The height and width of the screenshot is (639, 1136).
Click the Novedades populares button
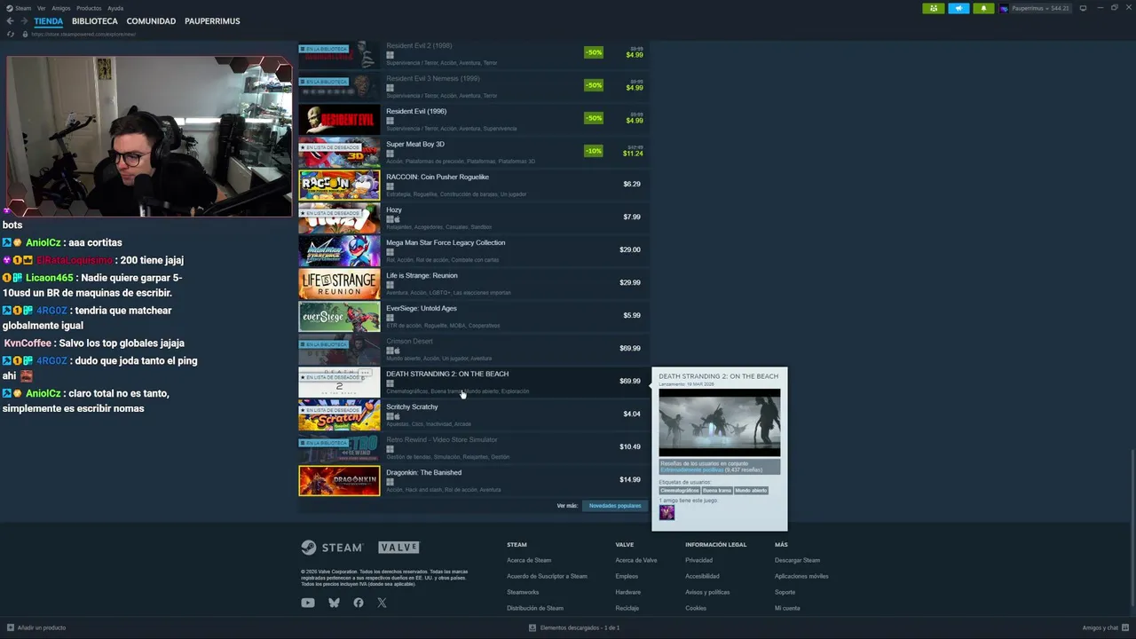pos(615,506)
